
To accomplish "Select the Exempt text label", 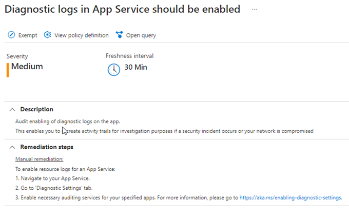I will (28, 35).
